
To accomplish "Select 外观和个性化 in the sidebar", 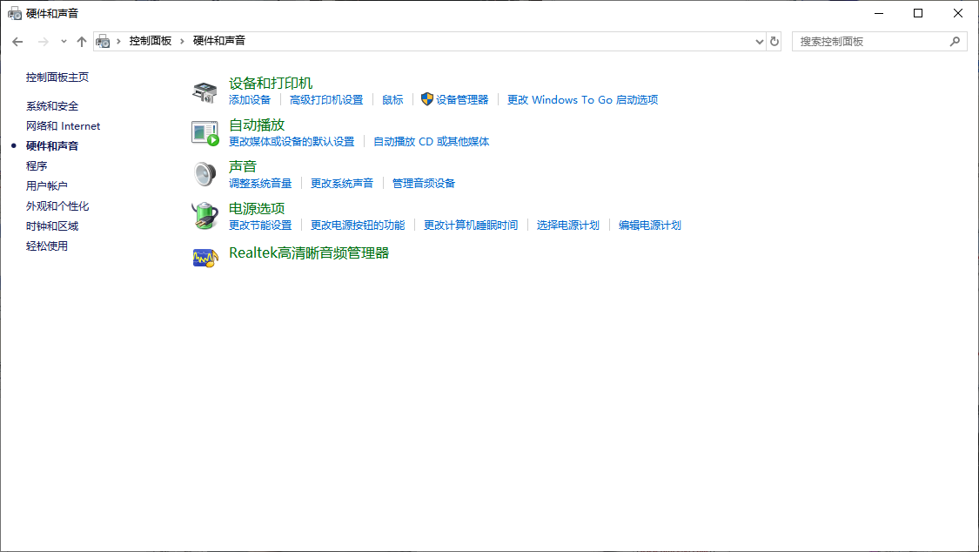I will coord(57,206).
